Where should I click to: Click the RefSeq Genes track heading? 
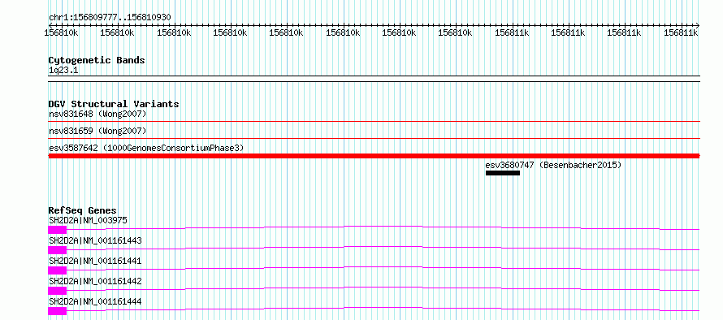[x=83, y=210]
